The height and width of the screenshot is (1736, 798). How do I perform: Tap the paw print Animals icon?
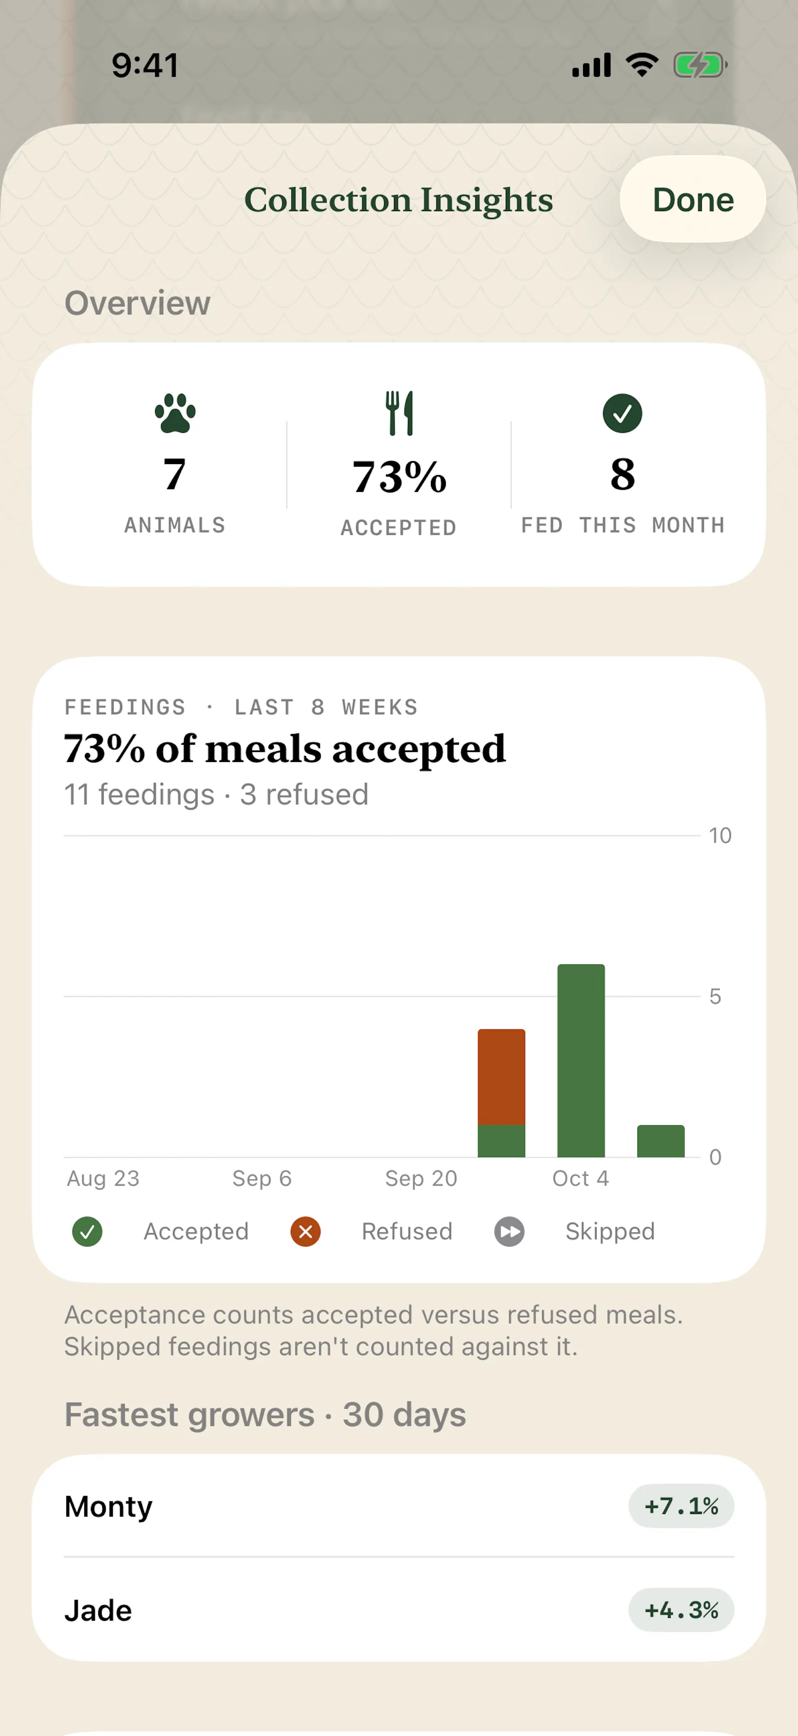click(175, 413)
